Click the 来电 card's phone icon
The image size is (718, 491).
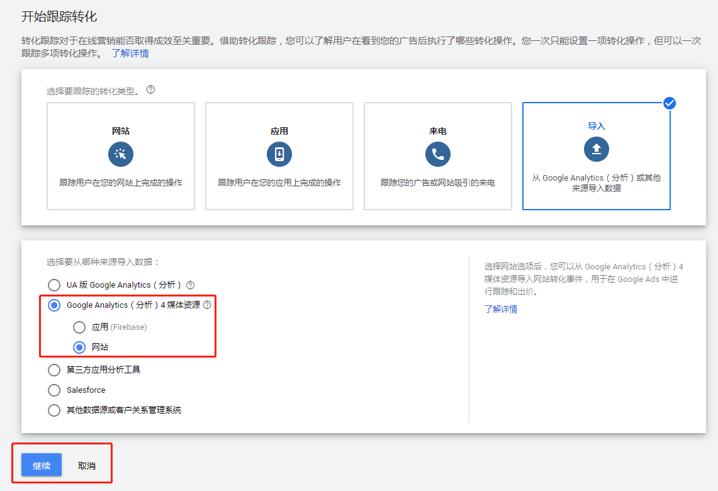(437, 154)
